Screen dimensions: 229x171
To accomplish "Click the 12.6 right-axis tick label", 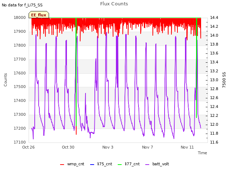I will pyautogui.click(x=214, y=98).
